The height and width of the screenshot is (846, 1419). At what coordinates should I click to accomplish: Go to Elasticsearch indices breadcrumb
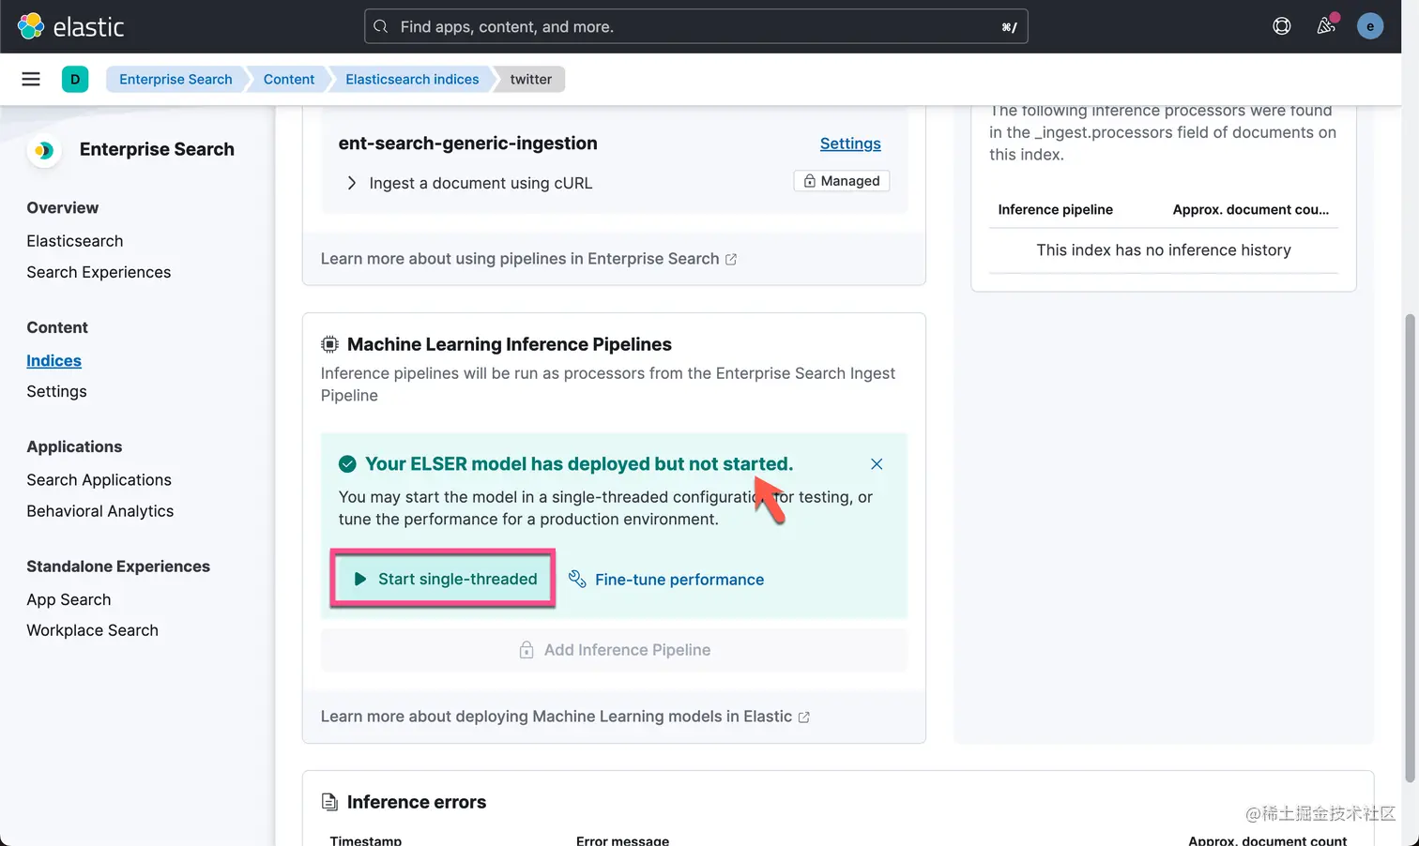[412, 79]
